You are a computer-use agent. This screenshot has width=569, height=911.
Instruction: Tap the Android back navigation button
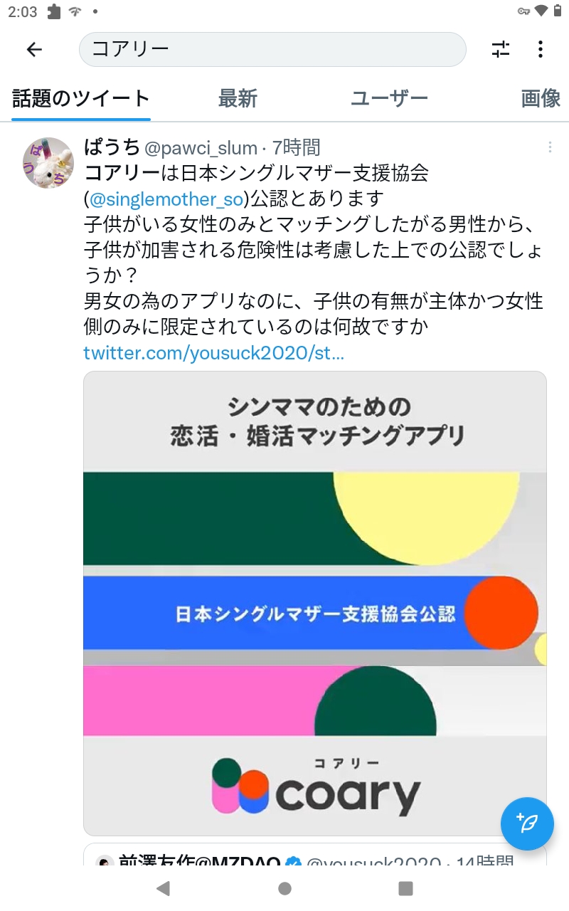click(x=163, y=888)
